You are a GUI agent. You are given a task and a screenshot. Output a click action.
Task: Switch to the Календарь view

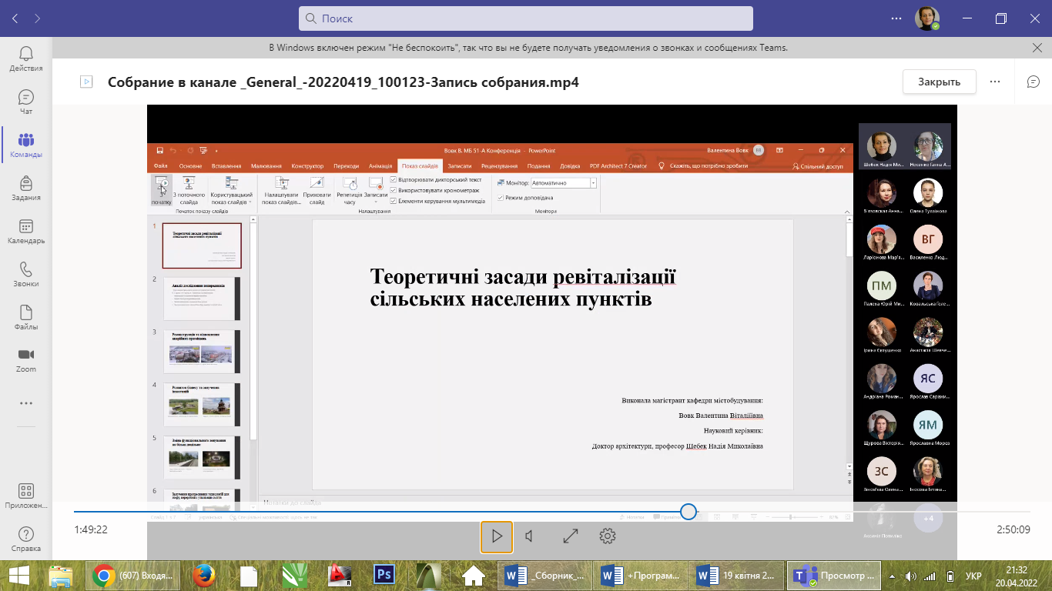25,231
